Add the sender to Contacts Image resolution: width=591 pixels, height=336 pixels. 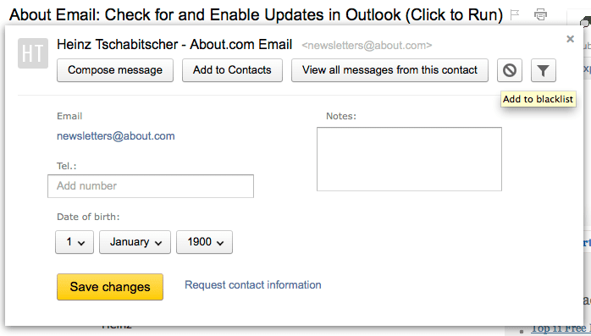point(232,70)
